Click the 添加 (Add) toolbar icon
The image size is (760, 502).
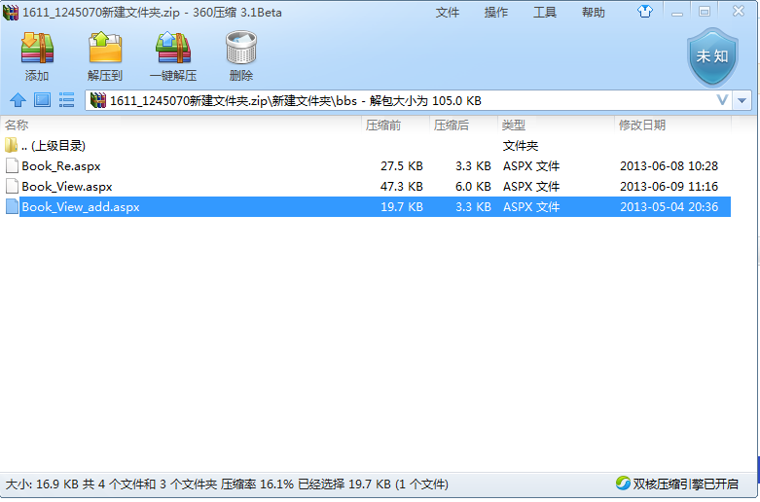coord(37,48)
